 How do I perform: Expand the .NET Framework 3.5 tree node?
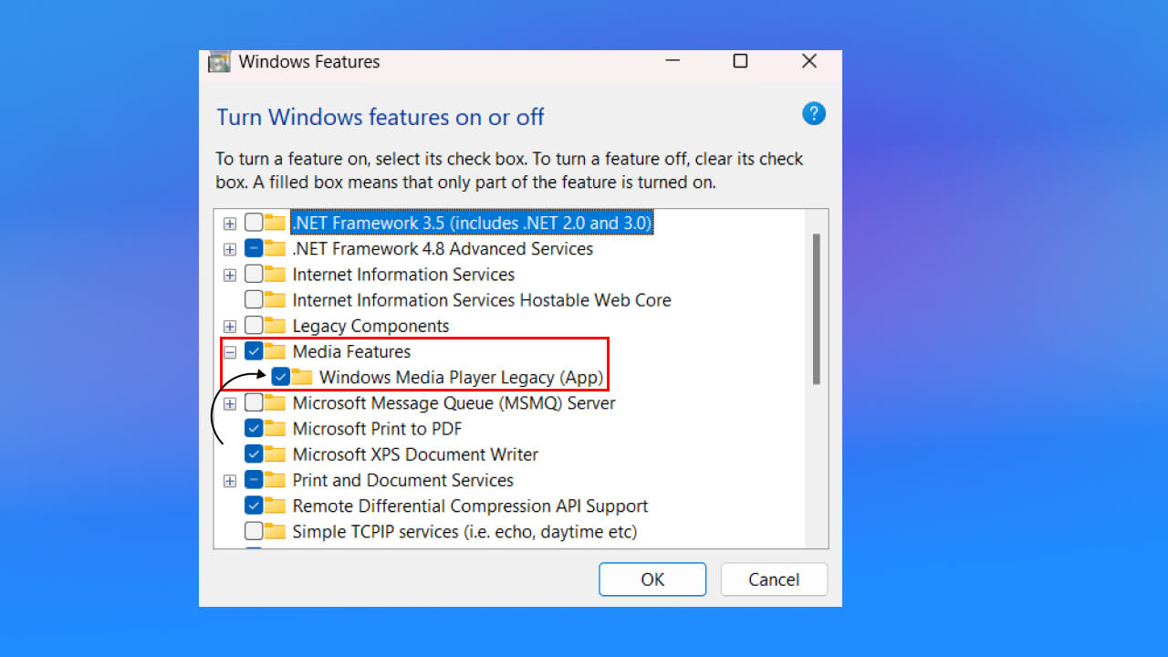[x=230, y=224]
